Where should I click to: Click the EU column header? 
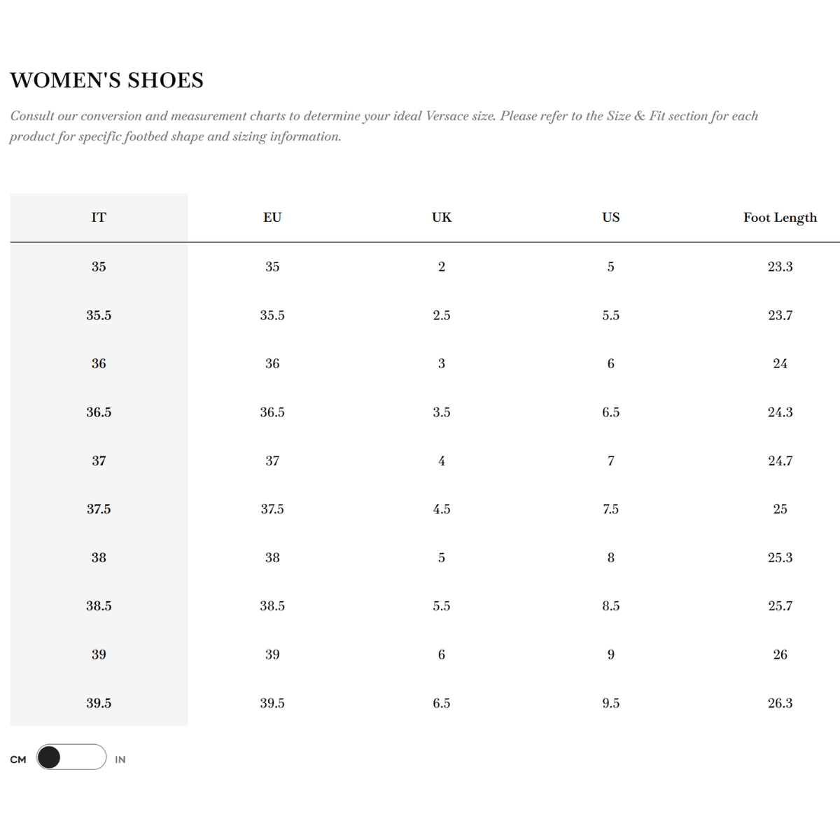pyautogui.click(x=272, y=217)
